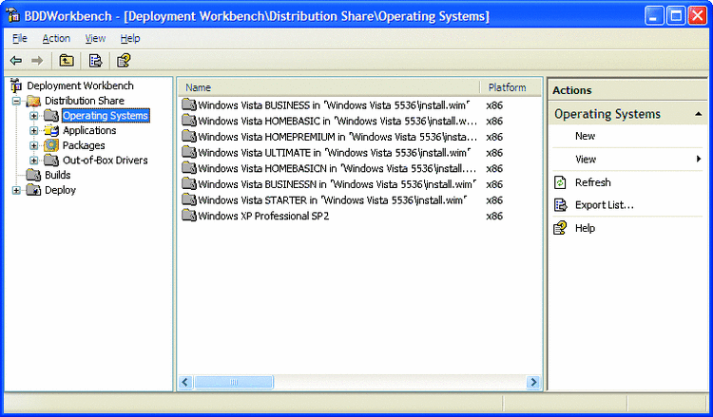Open the Help menu in menu bar
Image resolution: width=713 pixels, height=417 pixels.
130,39
